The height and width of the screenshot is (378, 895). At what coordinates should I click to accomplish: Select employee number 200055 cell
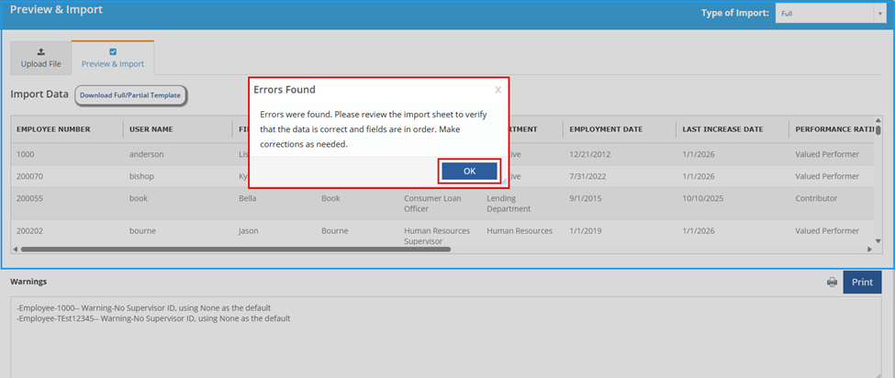coord(29,198)
